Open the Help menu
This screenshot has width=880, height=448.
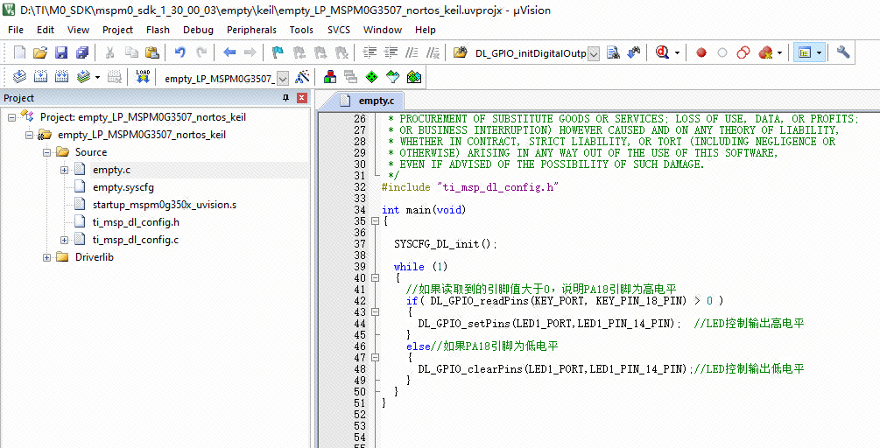coord(426,30)
